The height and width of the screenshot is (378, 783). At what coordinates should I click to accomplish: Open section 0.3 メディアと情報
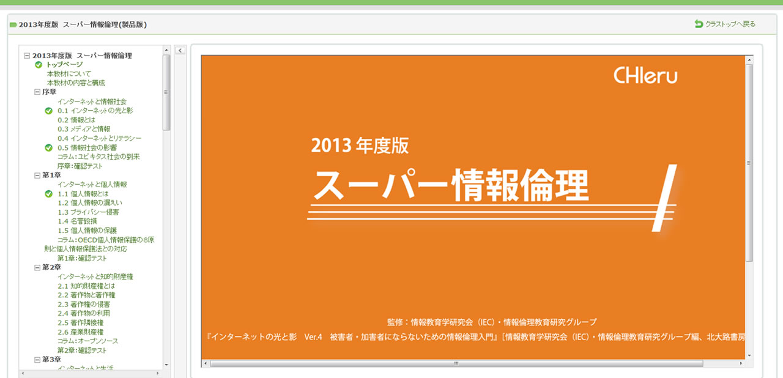click(x=84, y=129)
